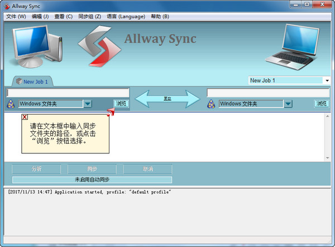Click the left 浏览 browse button
The width and height of the screenshot is (335, 247).
coord(121,104)
